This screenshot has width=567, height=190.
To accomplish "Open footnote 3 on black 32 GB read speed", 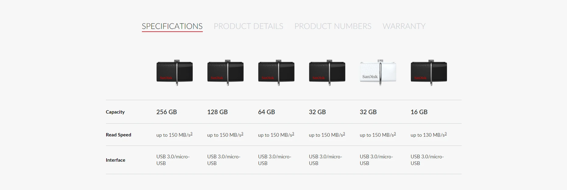I will tap(344, 134).
